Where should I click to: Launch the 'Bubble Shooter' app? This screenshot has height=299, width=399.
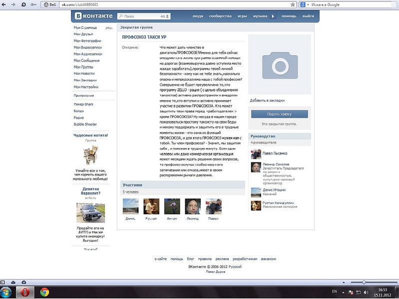click(x=85, y=124)
